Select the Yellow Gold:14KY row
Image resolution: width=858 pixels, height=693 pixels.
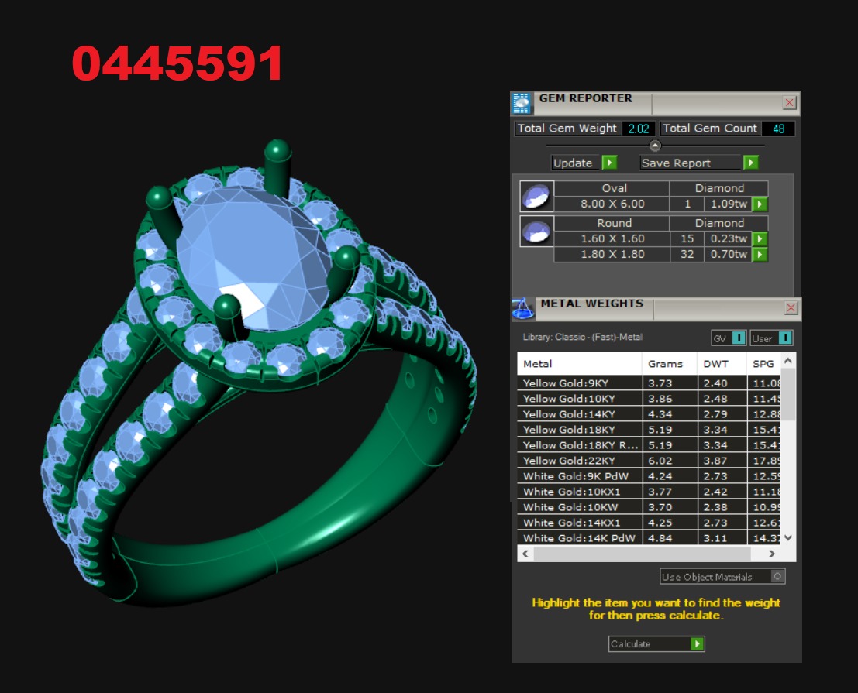pyautogui.click(x=649, y=414)
